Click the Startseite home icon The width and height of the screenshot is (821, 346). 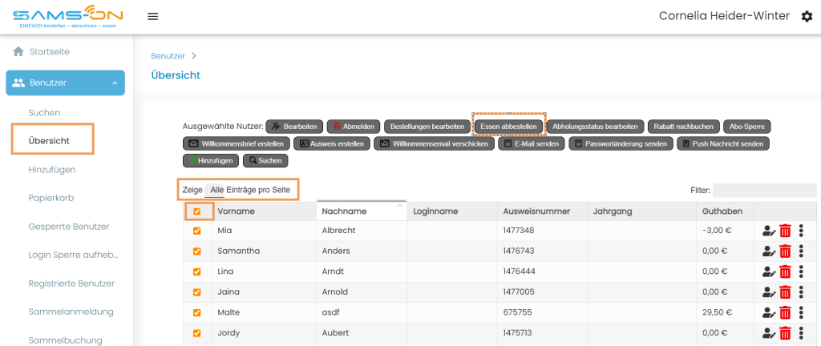[18, 51]
